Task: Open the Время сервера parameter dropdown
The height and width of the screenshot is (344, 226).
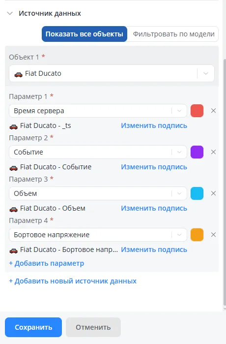Action: [x=98, y=111]
